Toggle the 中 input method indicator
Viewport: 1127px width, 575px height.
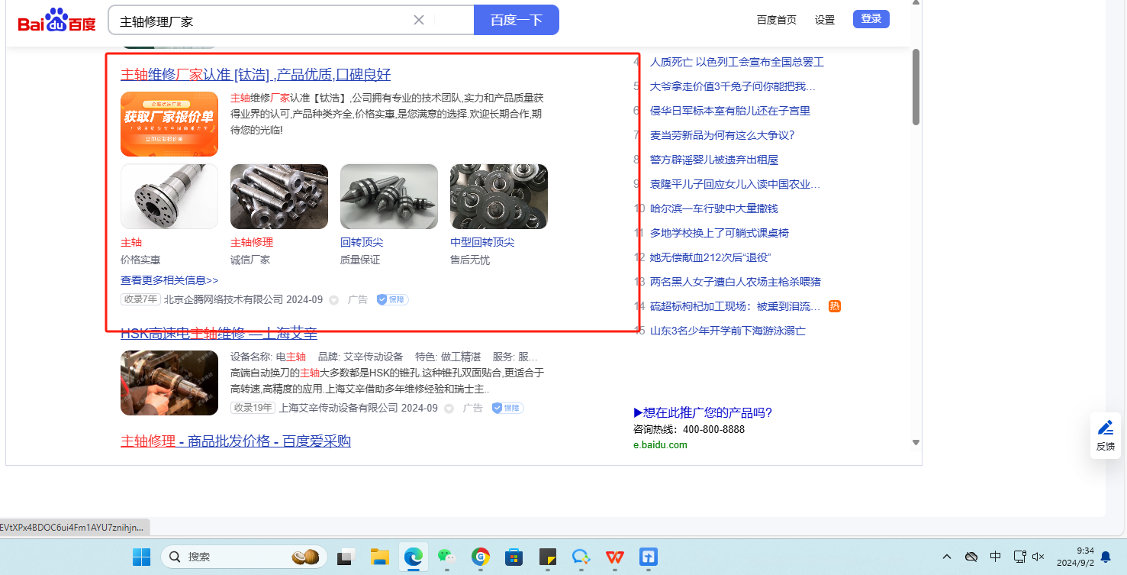click(995, 557)
